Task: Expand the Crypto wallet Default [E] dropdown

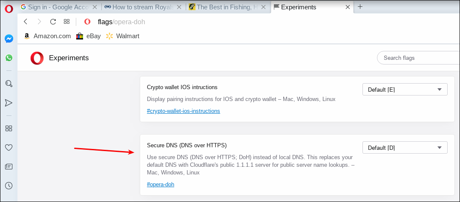Action: point(405,90)
